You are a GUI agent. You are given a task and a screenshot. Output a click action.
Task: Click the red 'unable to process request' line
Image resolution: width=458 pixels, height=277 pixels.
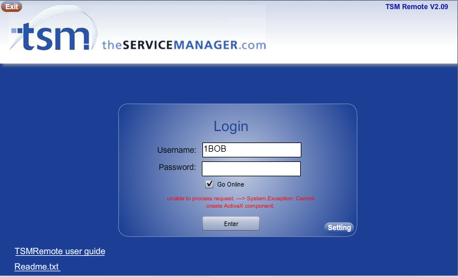[241, 199]
